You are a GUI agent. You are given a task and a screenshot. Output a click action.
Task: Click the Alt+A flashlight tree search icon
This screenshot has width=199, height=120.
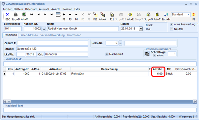[x=102, y=15]
